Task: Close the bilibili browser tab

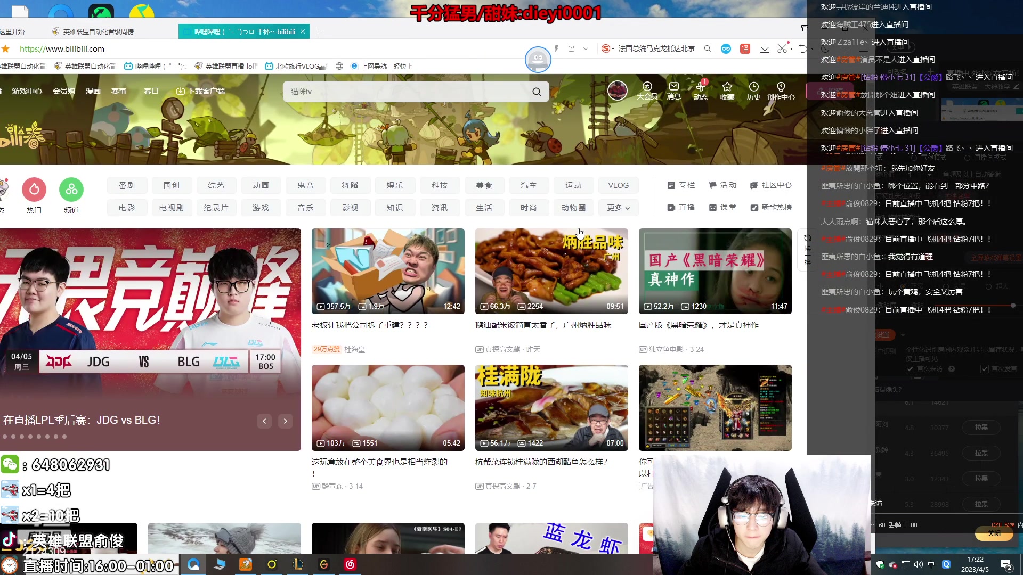Action: 303,31
